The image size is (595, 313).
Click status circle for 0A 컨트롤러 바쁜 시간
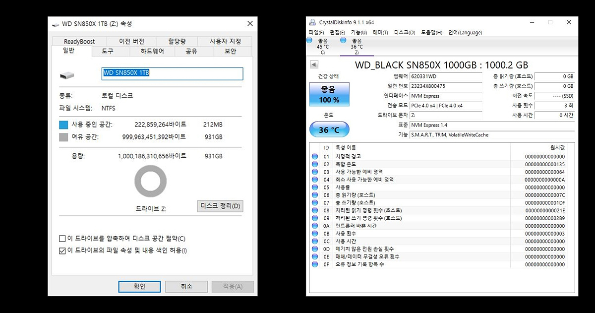pyautogui.click(x=314, y=226)
